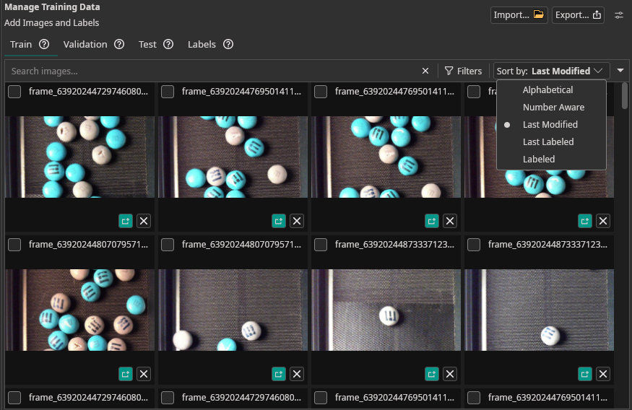Switch to the Validation tab
The image size is (632, 410).
pos(85,44)
